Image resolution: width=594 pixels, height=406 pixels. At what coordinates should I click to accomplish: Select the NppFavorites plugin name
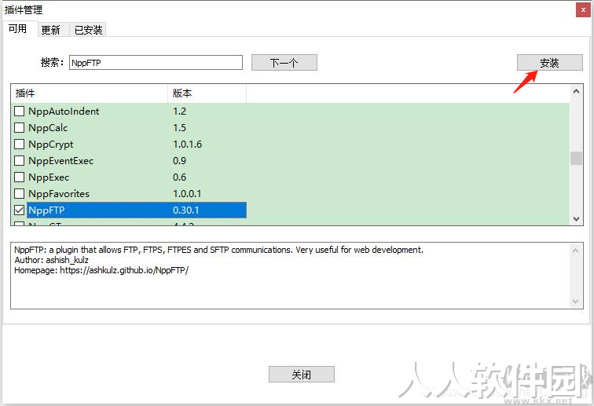pos(59,193)
